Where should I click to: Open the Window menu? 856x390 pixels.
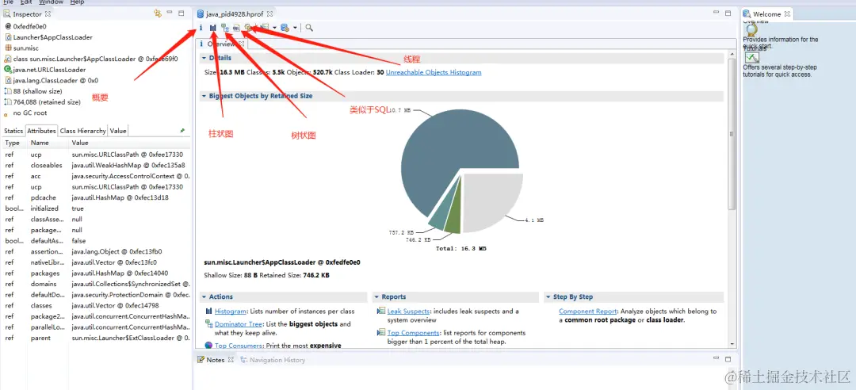coord(52,2)
